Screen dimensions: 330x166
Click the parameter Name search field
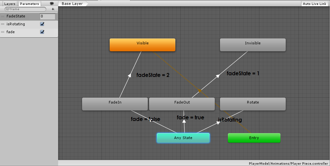click(26, 9)
